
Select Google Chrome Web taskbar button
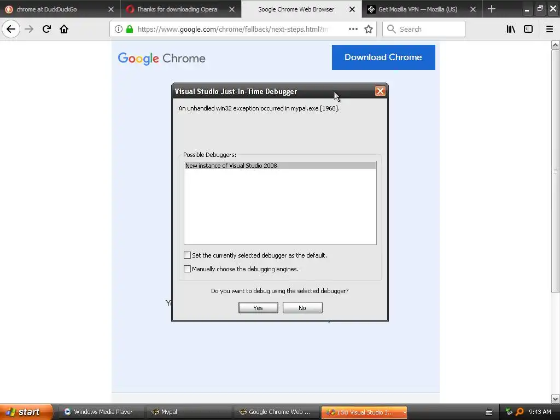276,412
